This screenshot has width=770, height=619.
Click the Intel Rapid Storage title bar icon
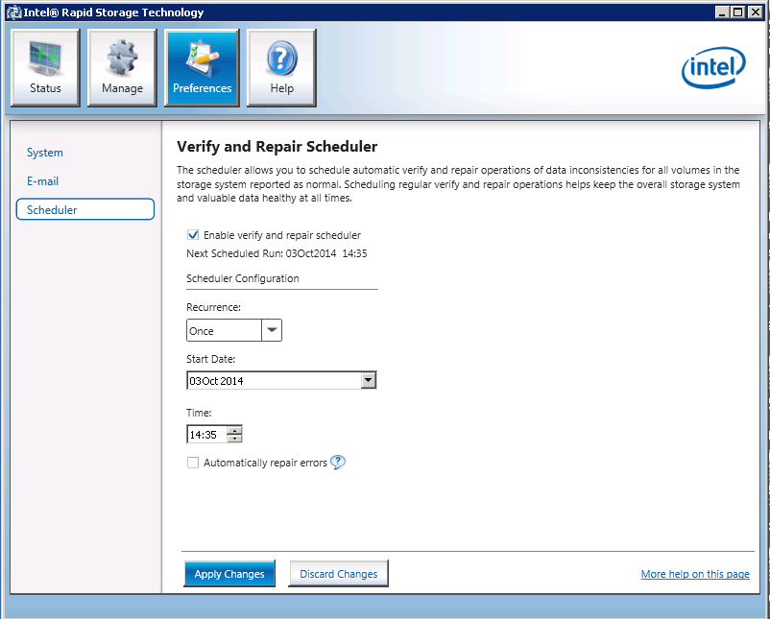(x=13, y=12)
